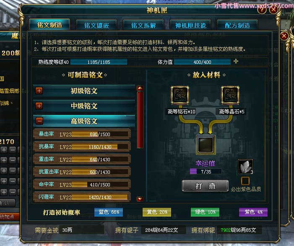
Task: Expand the 初级铭文 category
Action: [x=39, y=91]
